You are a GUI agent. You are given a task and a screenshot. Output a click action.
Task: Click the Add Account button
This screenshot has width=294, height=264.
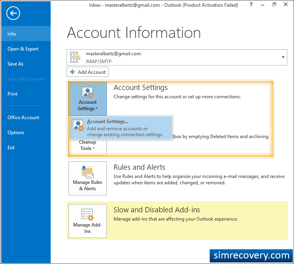point(87,72)
